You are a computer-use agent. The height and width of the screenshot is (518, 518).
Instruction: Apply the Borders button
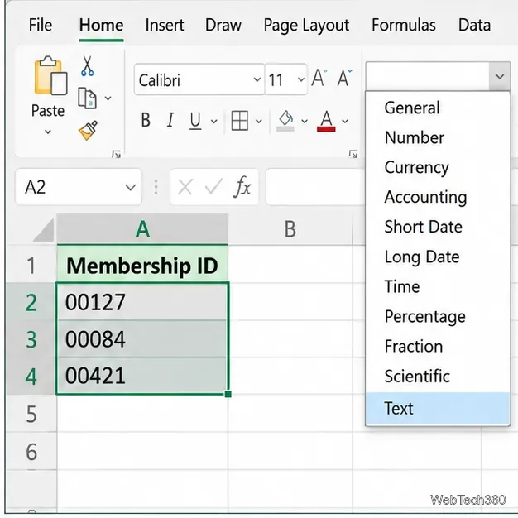[240, 121]
